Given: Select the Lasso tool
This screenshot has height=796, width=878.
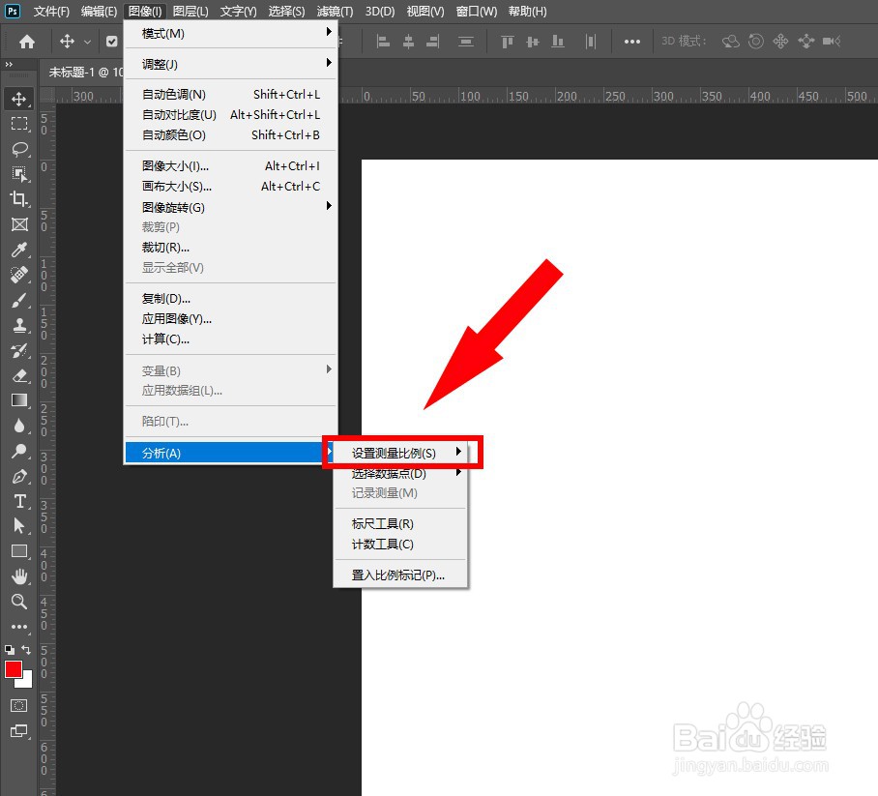Looking at the screenshot, I should 19,149.
